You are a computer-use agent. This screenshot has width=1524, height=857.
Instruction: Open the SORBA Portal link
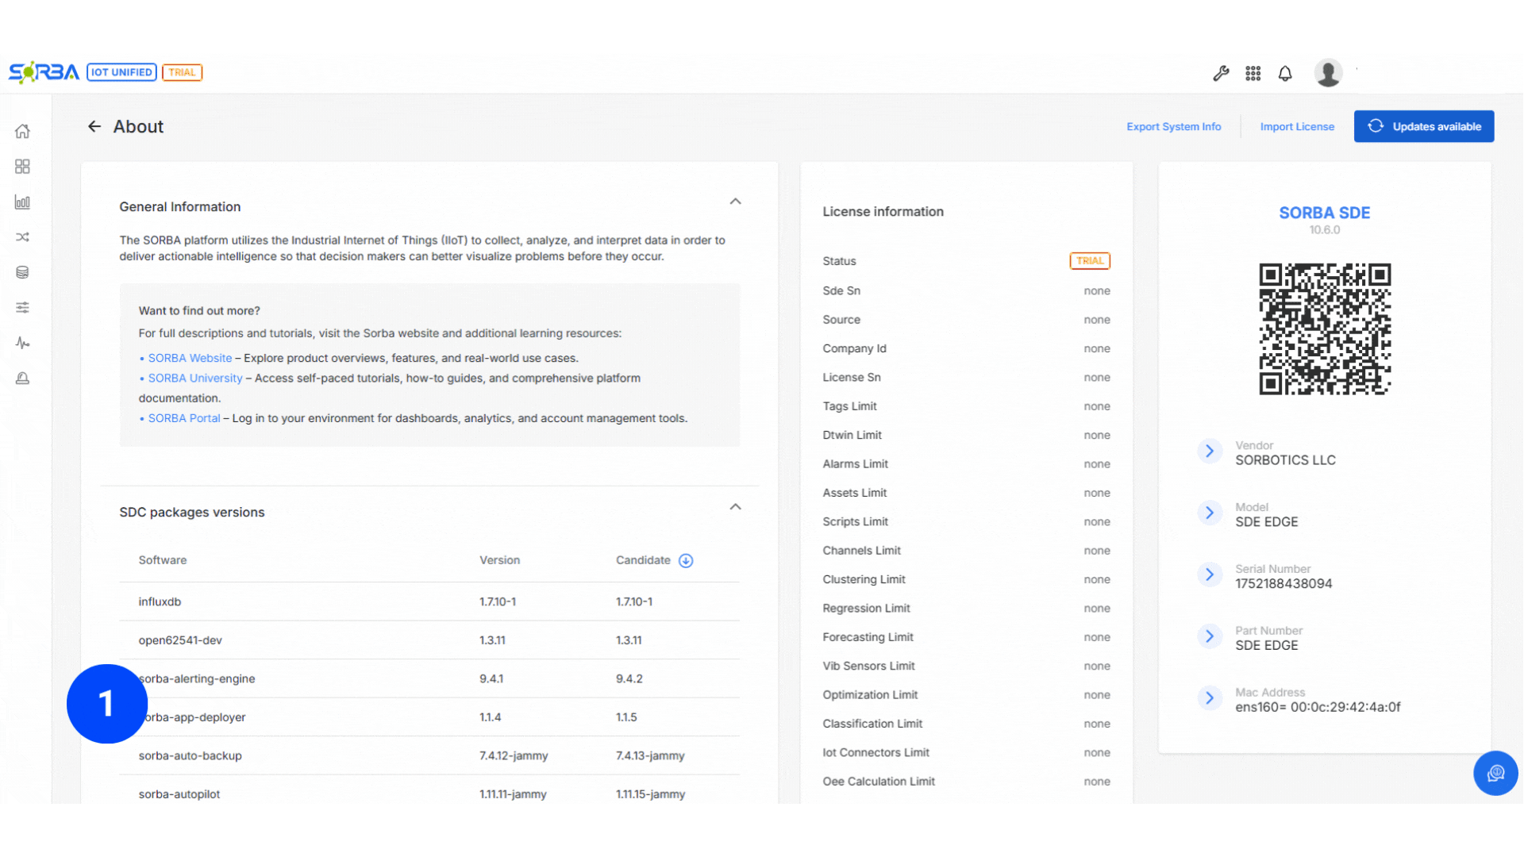pyautogui.click(x=184, y=418)
